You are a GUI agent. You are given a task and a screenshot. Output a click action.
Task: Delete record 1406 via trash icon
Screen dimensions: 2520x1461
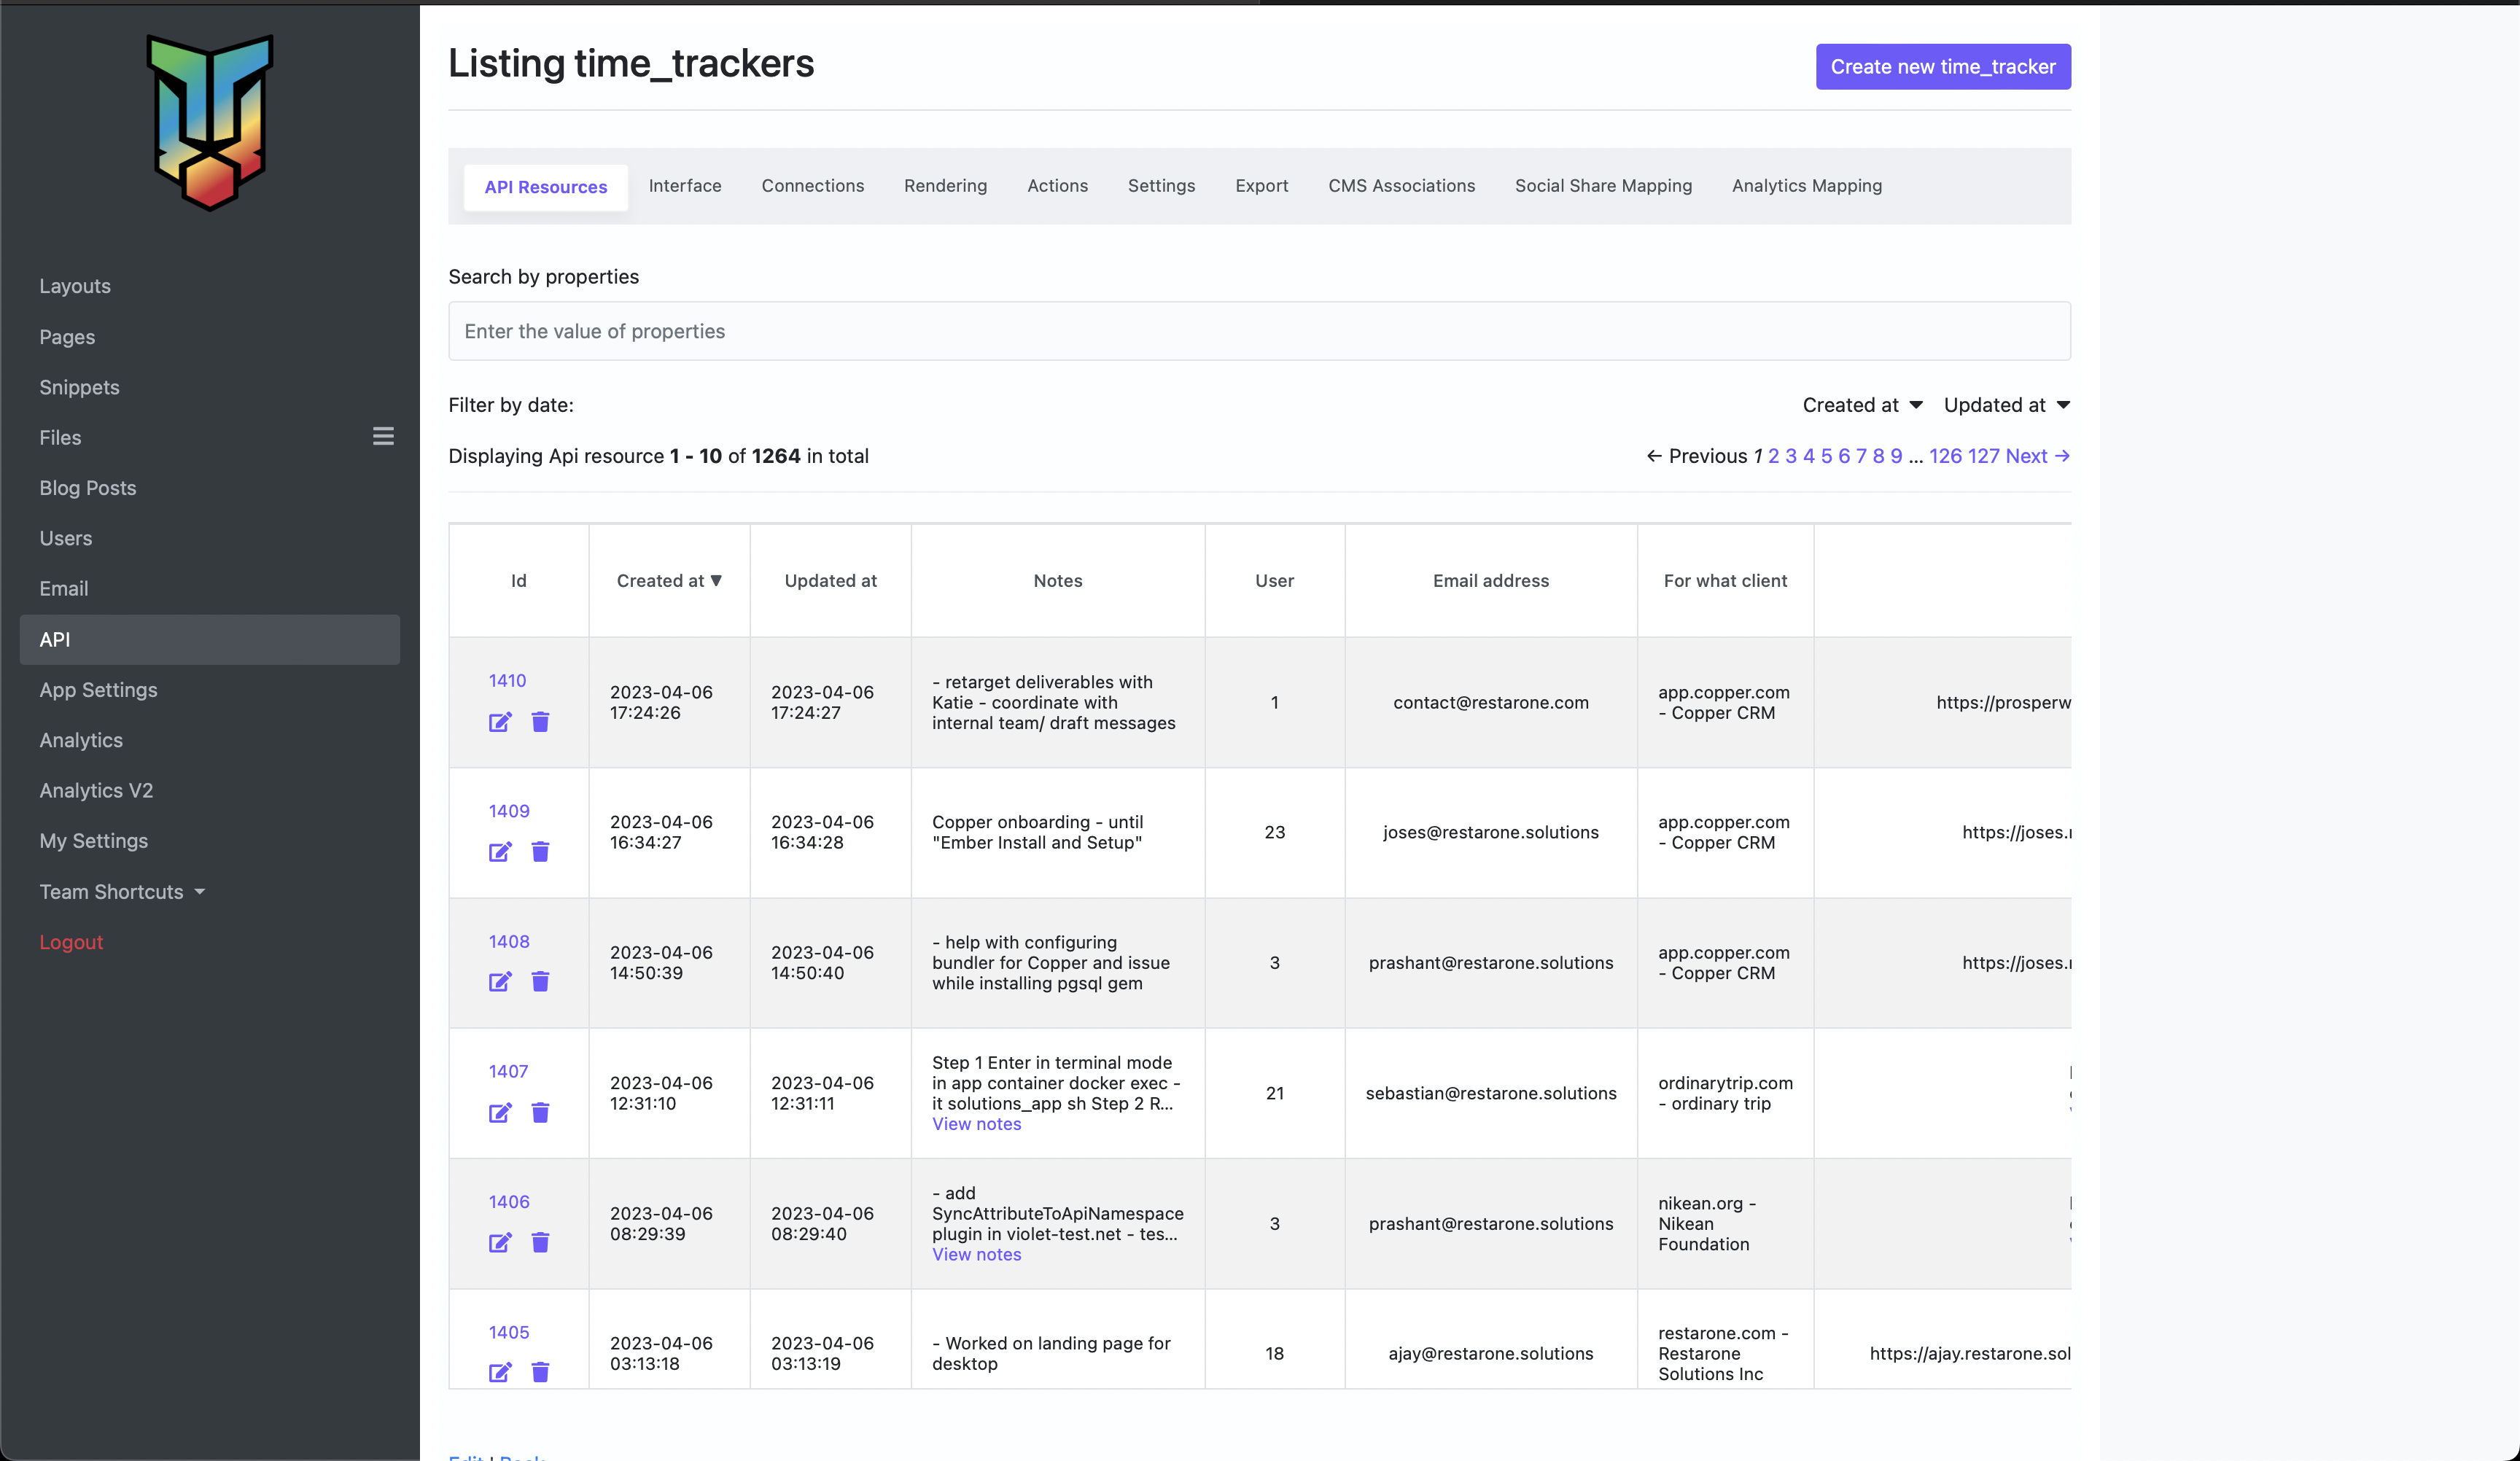(x=540, y=1243)
